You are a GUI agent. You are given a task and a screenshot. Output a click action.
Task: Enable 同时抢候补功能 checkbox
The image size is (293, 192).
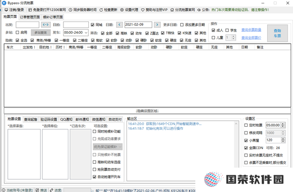pyautogui.click(x=94, y=132)
